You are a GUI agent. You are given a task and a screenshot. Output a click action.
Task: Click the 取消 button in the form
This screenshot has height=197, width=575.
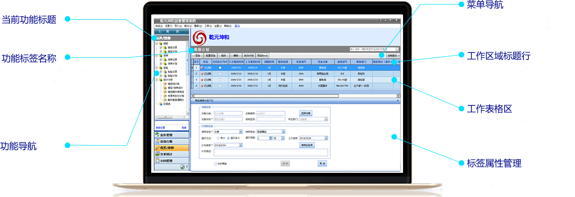click(322, 163)
